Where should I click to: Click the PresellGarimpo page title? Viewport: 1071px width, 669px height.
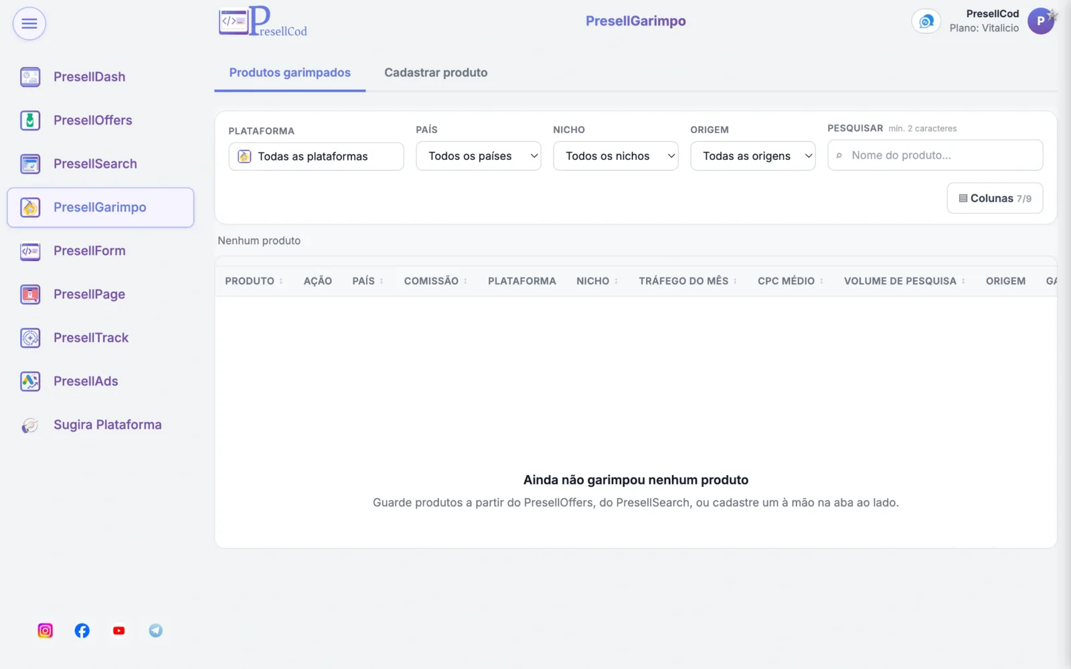click(636, 21)
